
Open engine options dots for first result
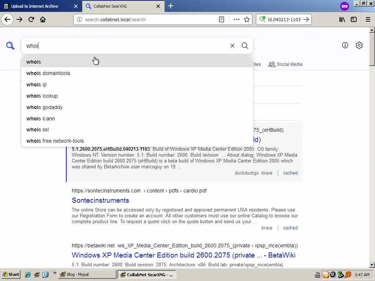coord(278,173)
